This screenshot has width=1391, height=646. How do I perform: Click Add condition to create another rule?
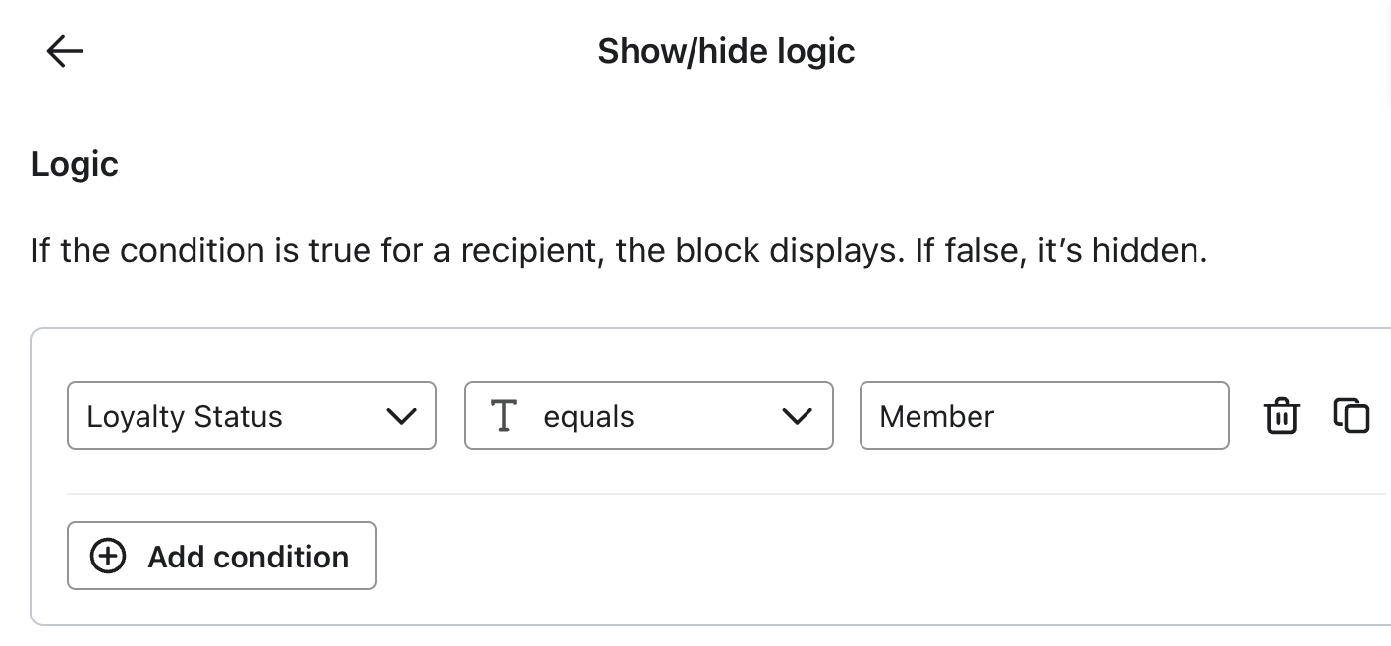coord(221,556)
